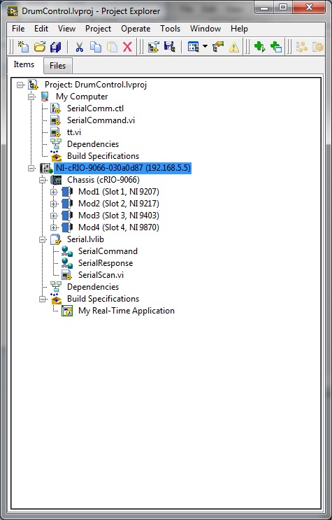
Task: Click the New Project toolbar icon
Action: point(23,47)
